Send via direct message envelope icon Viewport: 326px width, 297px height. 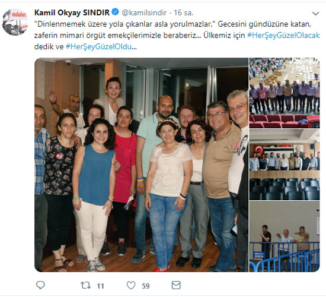tap(176, 285)
